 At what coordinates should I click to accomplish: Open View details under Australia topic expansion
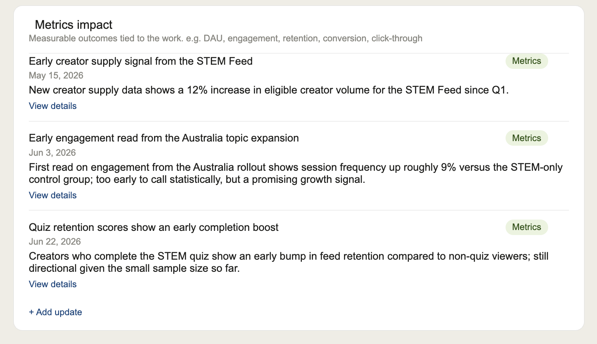point(53,195)
